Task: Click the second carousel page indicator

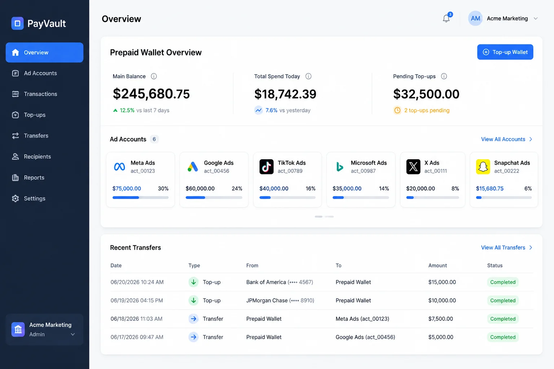Action: coord(329,217)
